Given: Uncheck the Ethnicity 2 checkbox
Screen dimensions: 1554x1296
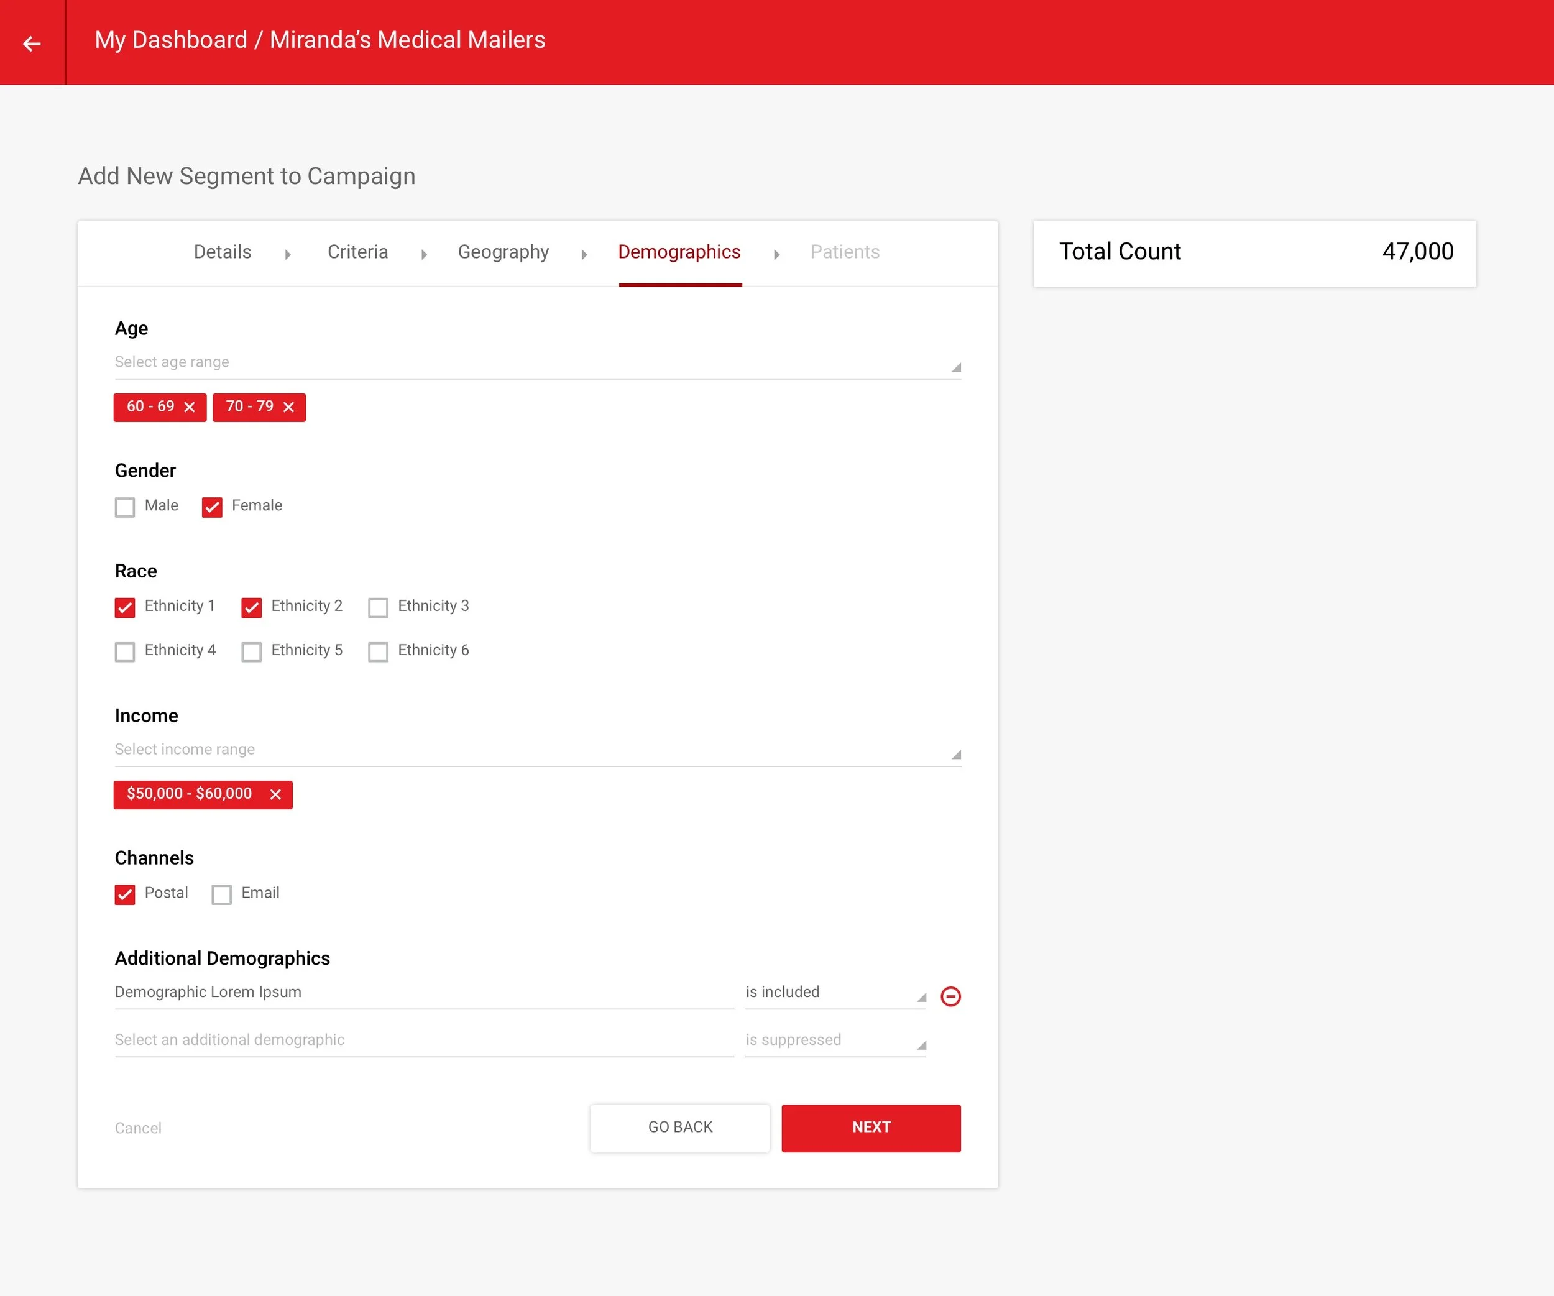Looking at the screenshot, I should pyautogui.click(x=252, y=608).
